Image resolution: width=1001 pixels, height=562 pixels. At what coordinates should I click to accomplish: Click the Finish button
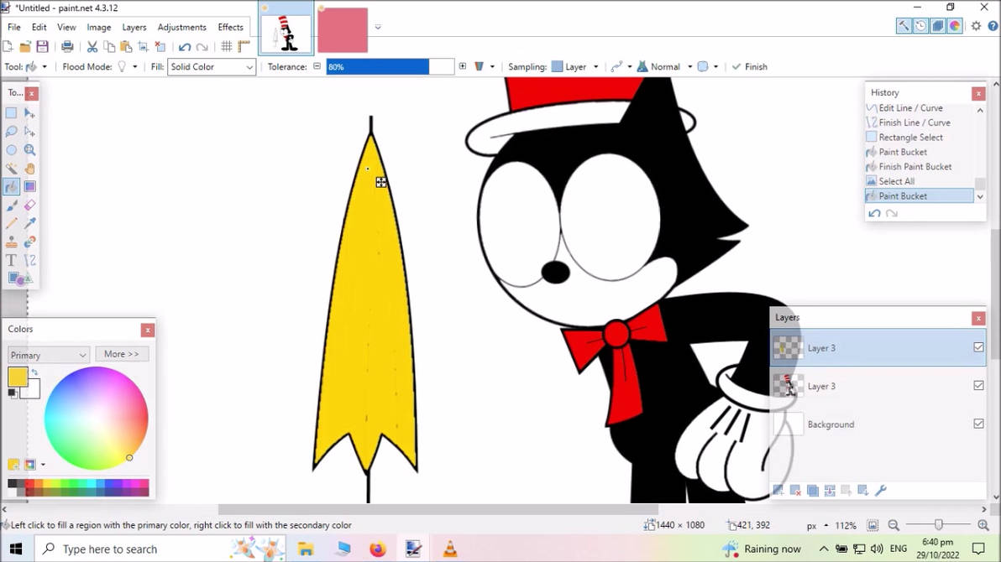(749, 67)
